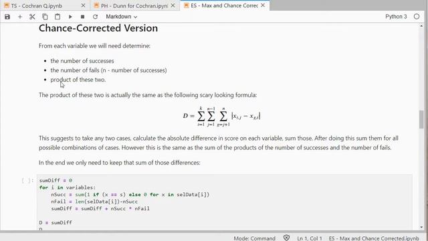428x241 pixels.
Task: Restart the kernel with the refresh icon
Action: tap(95, 17)
